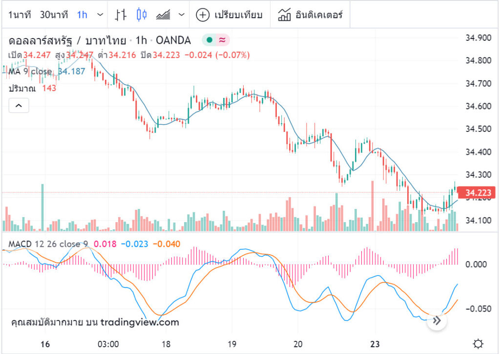Image resolution: width=500 pixels, height=354 pixels.
Task: Select the candlestick chart style icon
Action: click(x=142, y=15)
